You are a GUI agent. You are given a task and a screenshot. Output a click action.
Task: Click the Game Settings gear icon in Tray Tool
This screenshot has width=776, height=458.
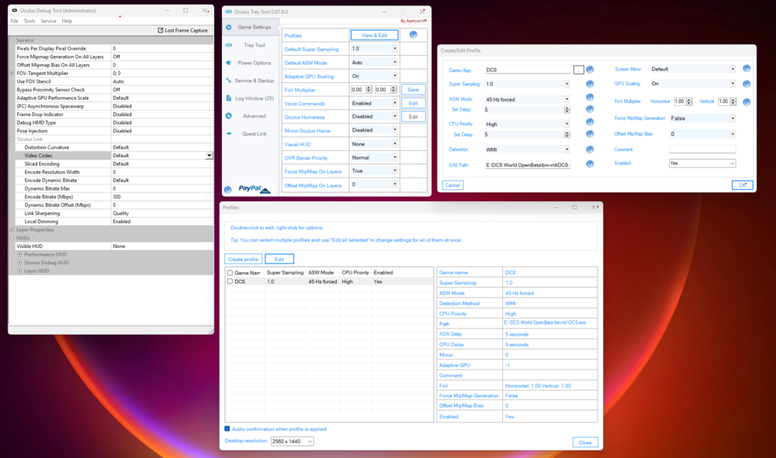coord(229,27)
